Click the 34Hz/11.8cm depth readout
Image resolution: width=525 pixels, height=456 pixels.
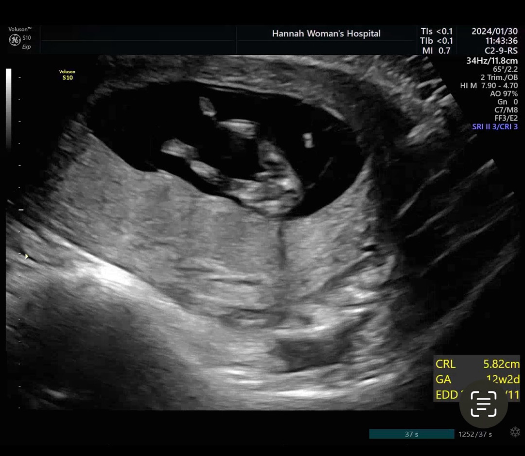pyautogui.click(x=491, y=61)
